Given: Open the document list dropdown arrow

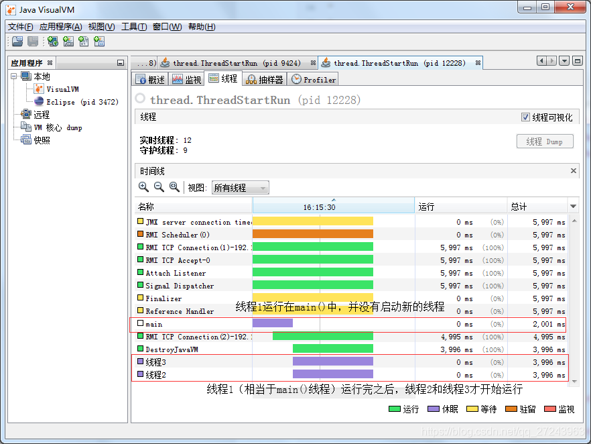Looking at the screenshot, I should [564, 61].
